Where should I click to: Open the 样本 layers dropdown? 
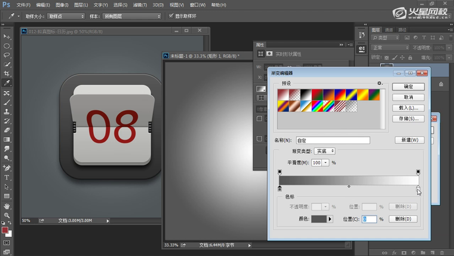pyautogui.click(x=130, y=16)
